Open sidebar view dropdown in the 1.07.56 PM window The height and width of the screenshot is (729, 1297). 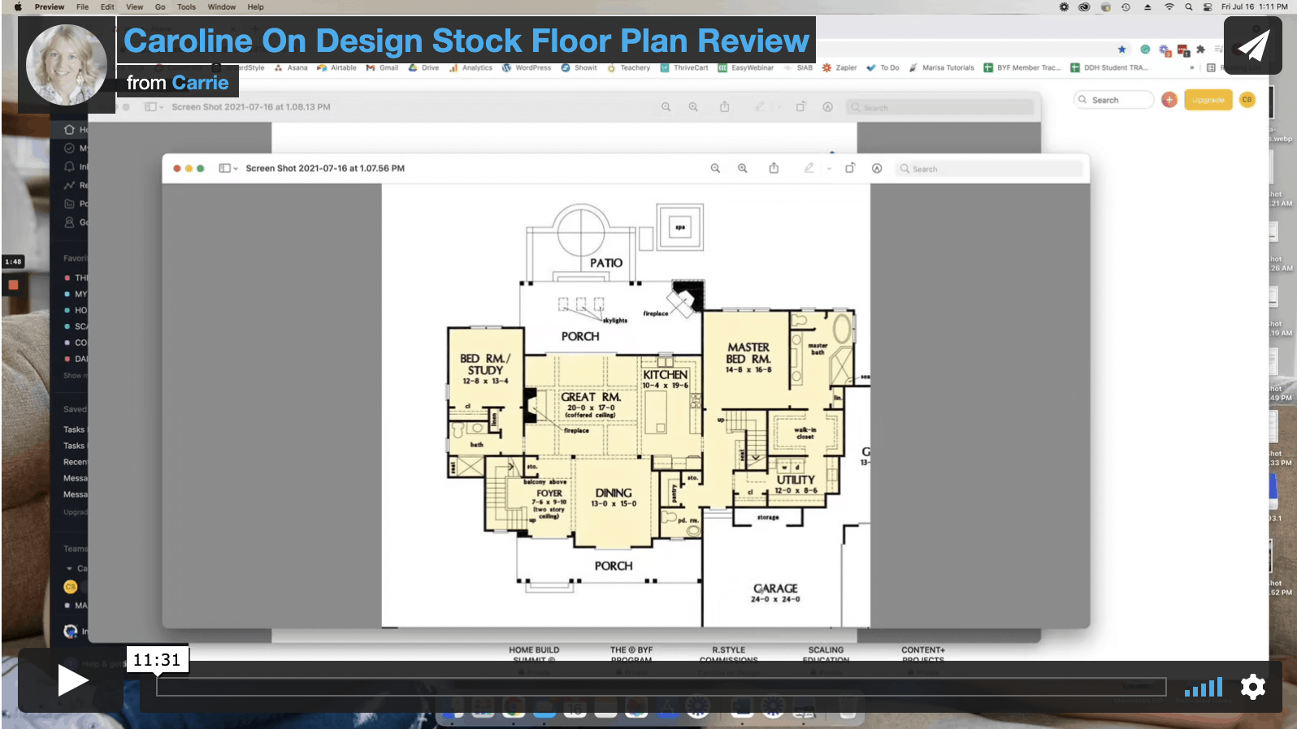[x=228, y=169]
